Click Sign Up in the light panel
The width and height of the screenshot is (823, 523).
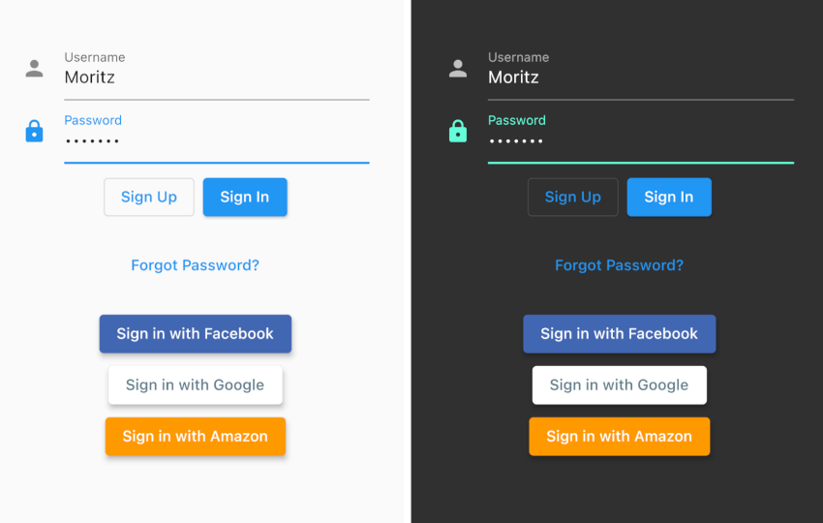tap(149, 197)
